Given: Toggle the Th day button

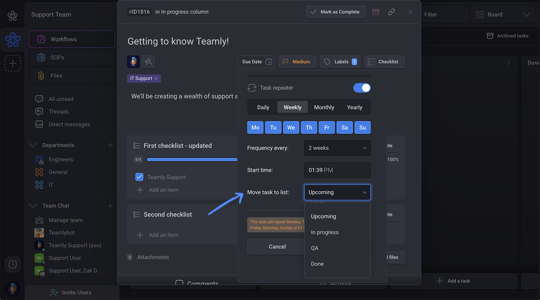Looking at the screenshot, I should click(309, 127).
